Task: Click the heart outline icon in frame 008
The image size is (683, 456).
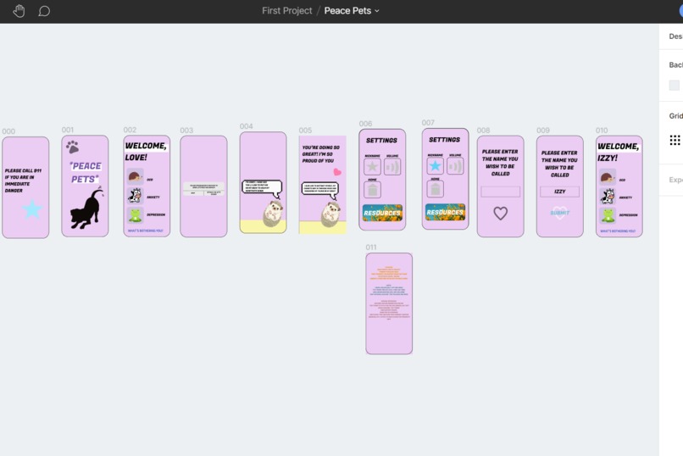Action: tap(501, 213)
